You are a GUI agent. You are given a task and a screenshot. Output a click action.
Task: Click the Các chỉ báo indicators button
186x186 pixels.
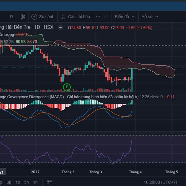point(79,16)
